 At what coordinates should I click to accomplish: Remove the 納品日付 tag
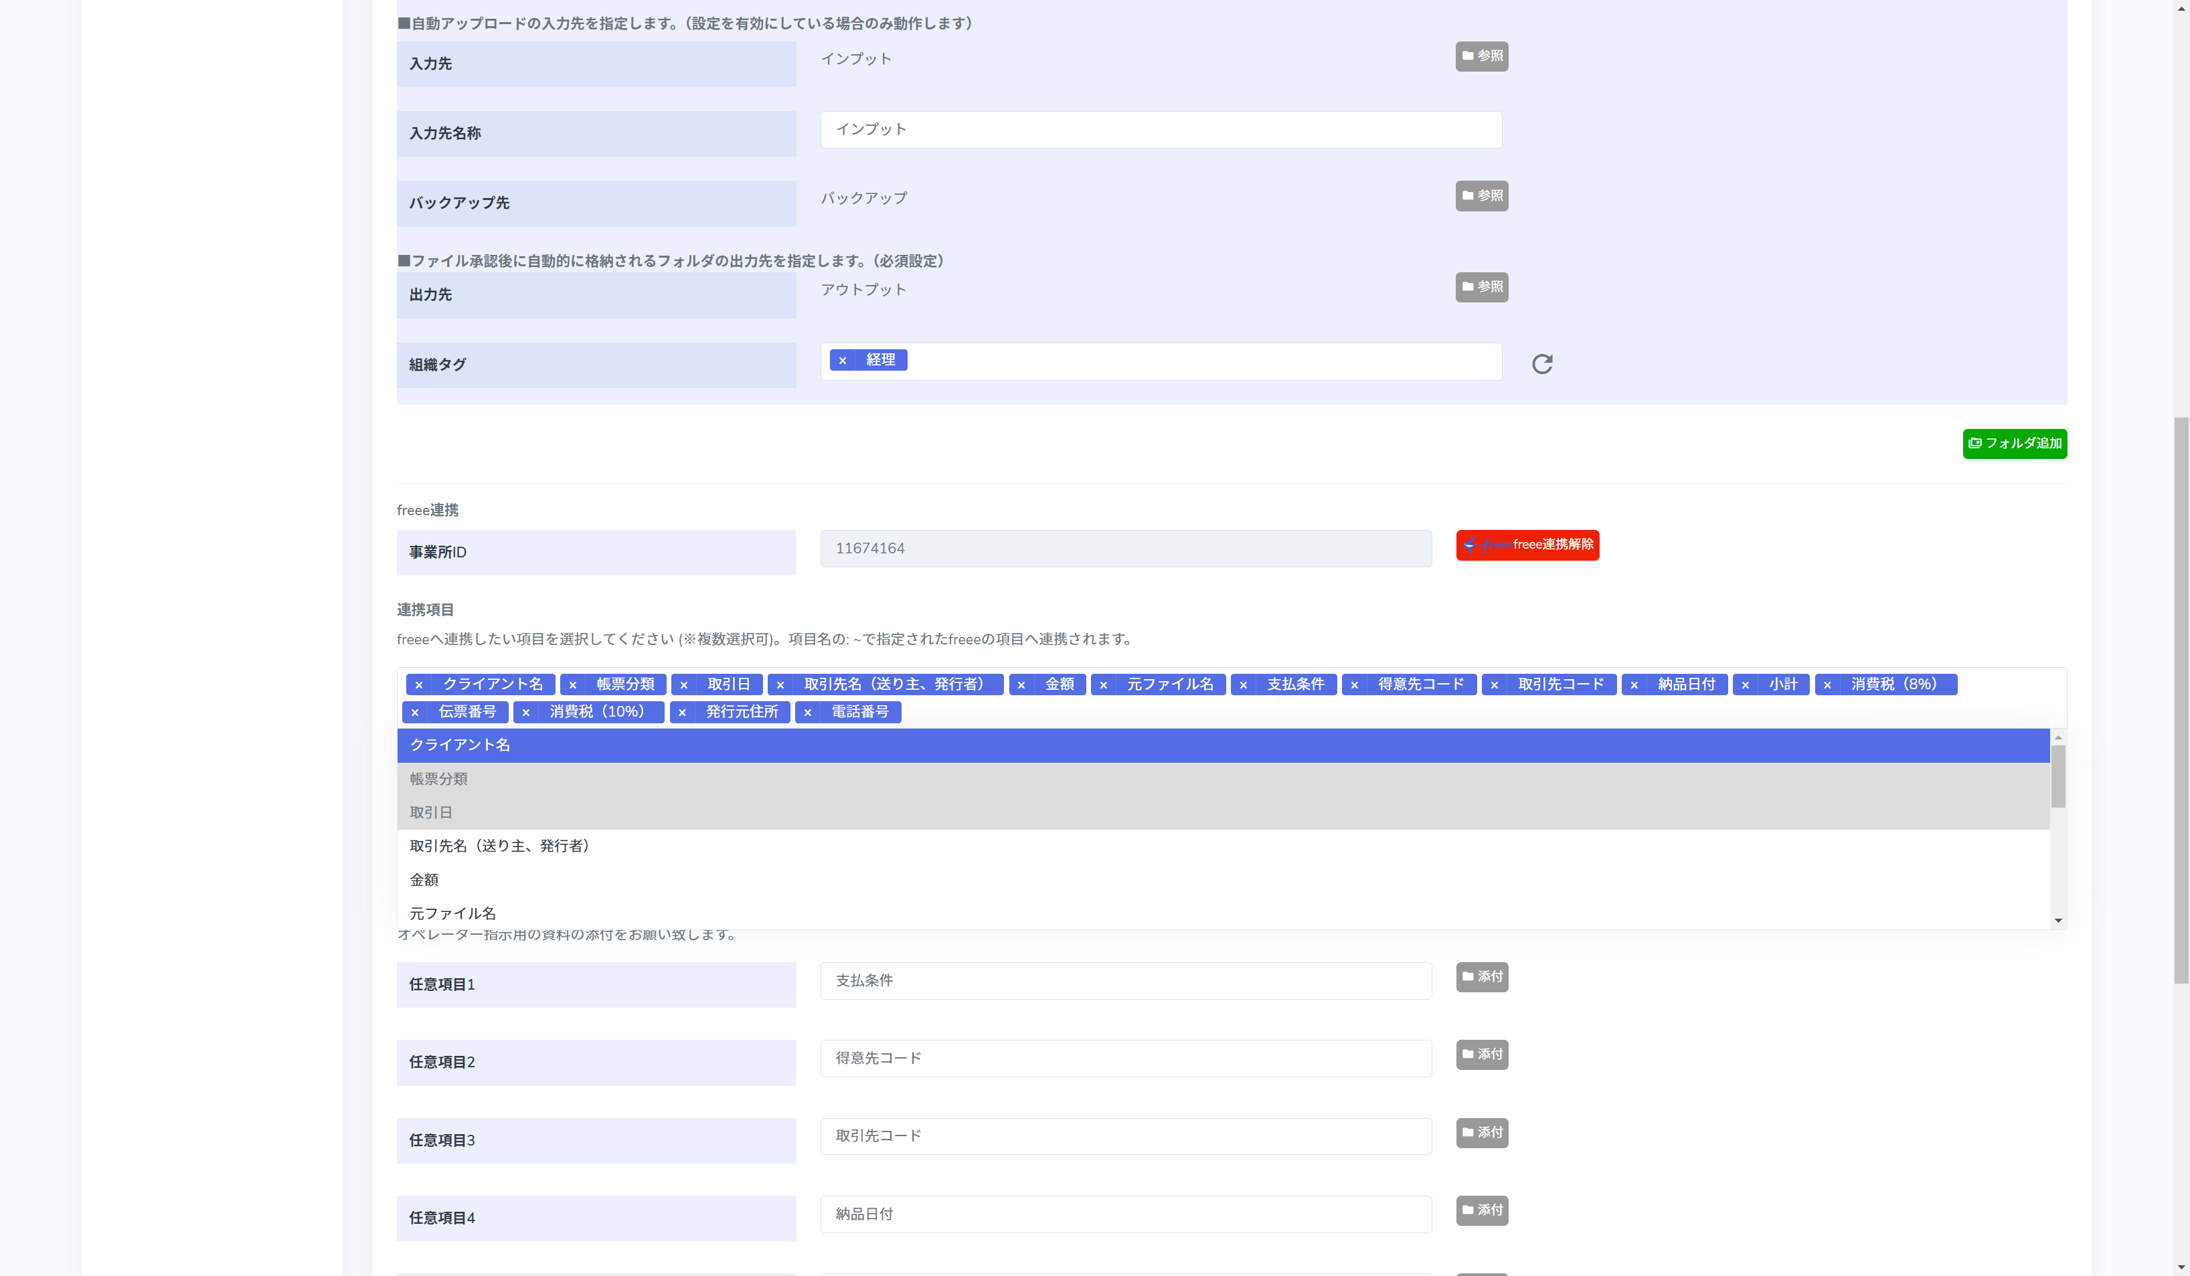pyautogui.click(x=1634, y=685)
